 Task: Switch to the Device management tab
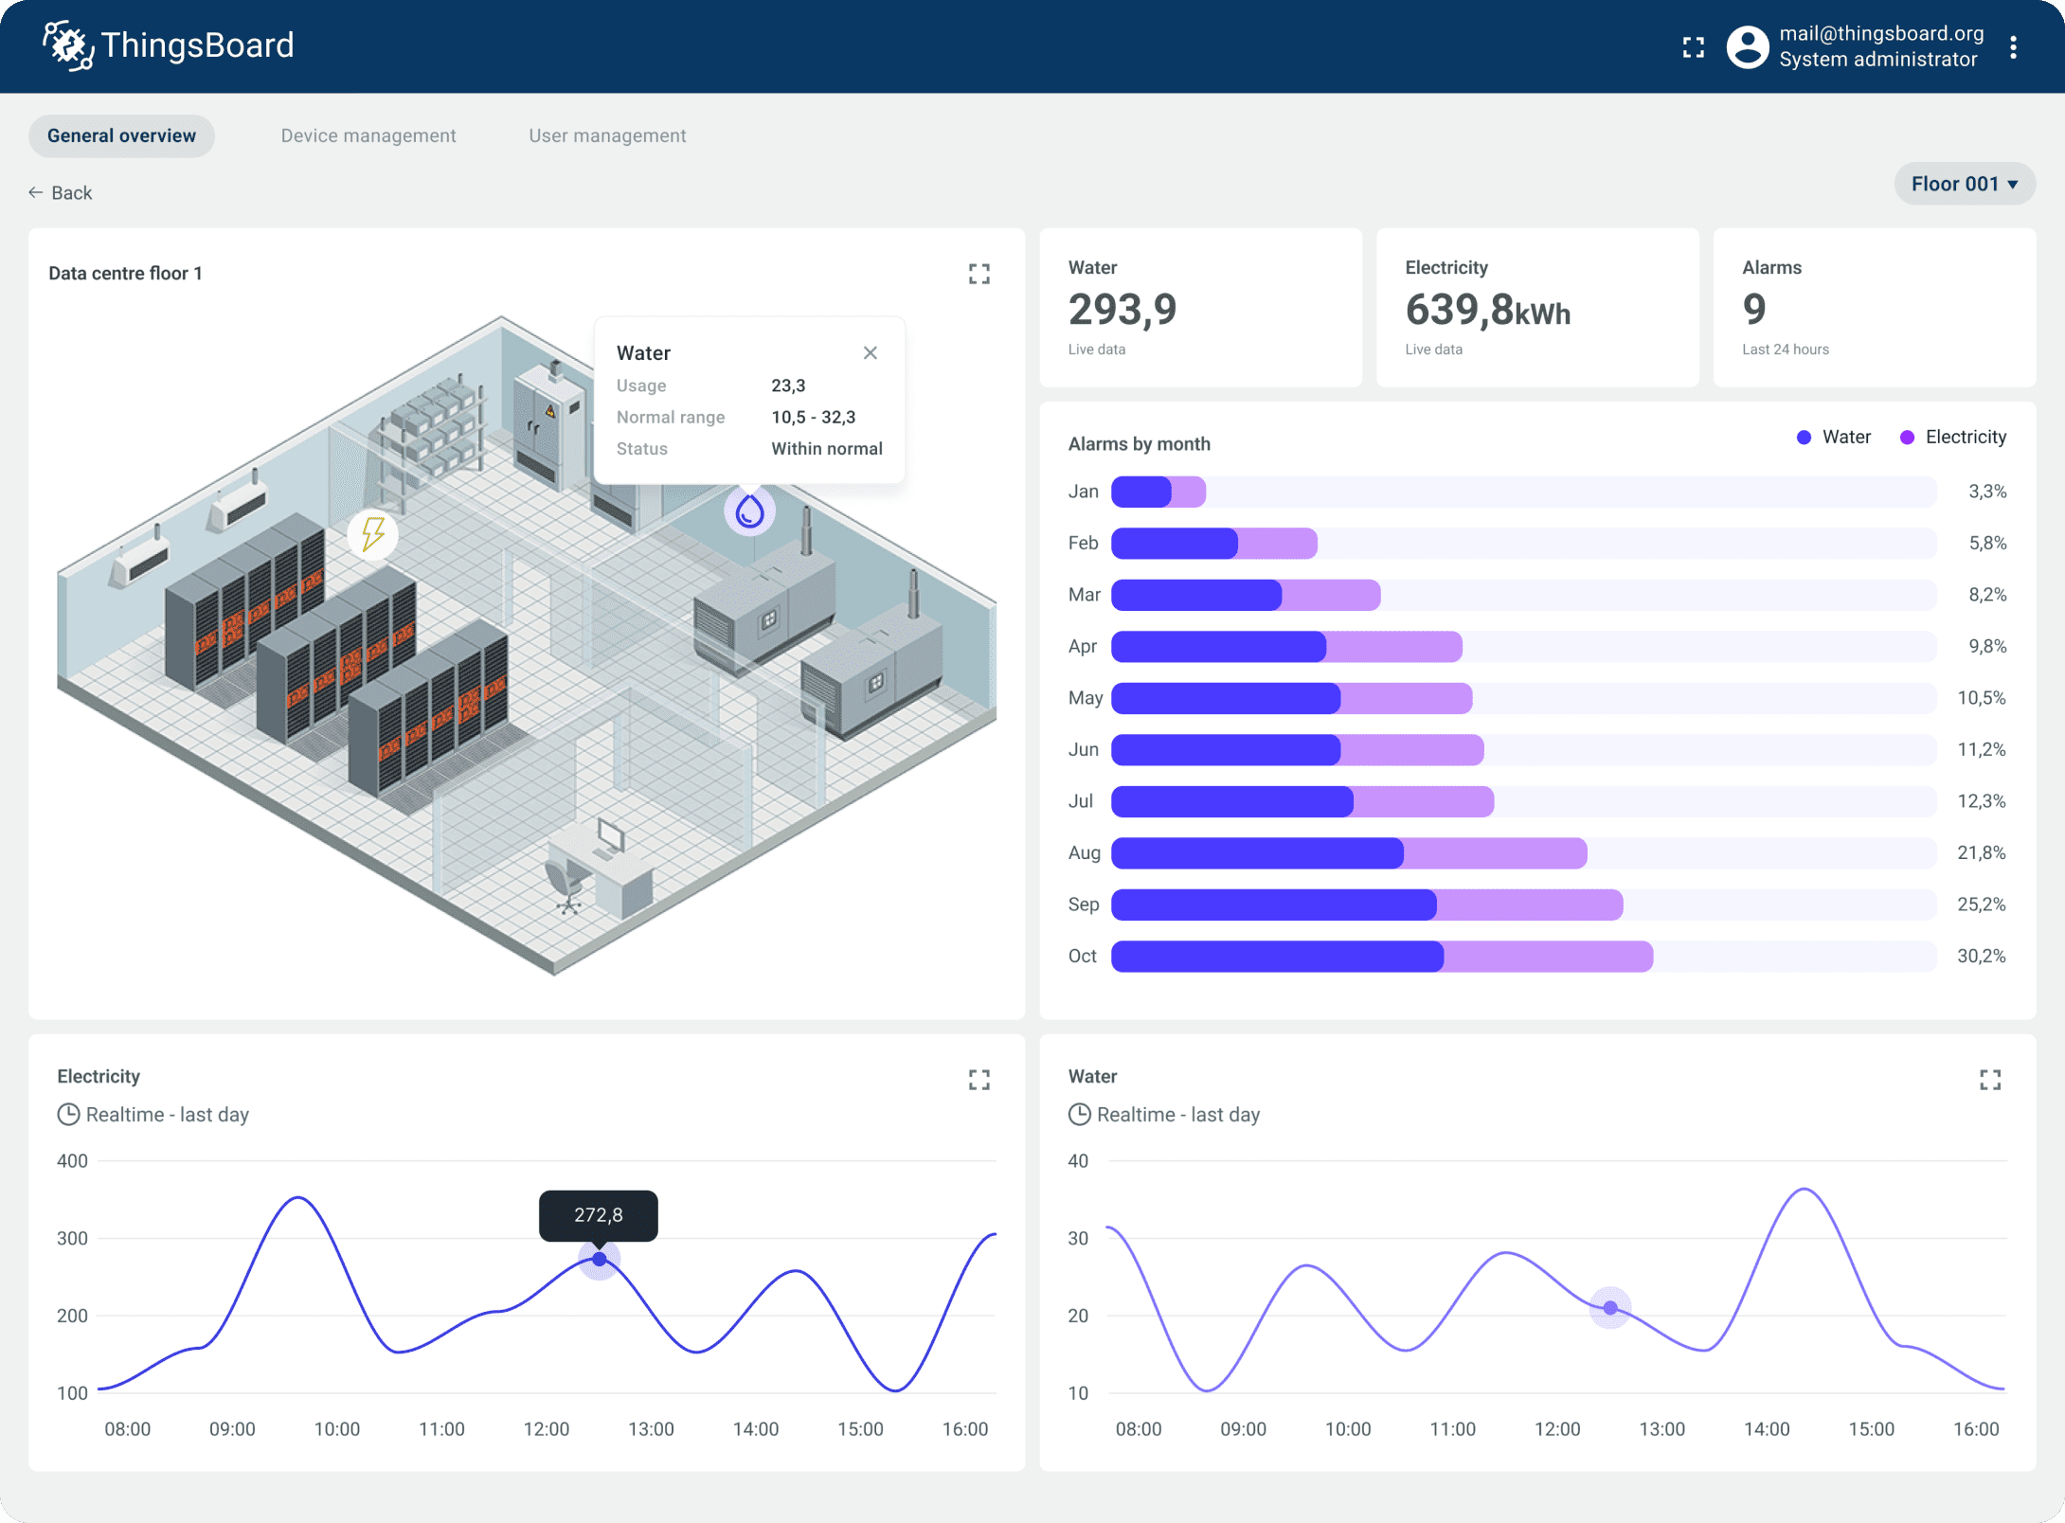(x=368, y=135)
